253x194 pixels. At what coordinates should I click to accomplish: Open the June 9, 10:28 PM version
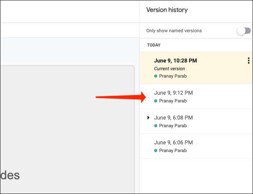[175, 61]
